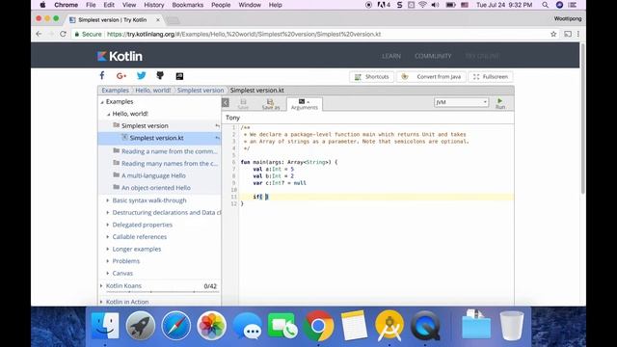Image resolution: width=617 pixels, height=347 pixels.
Task: Click the Kotlin logo
Action: [x=120, y=56]
